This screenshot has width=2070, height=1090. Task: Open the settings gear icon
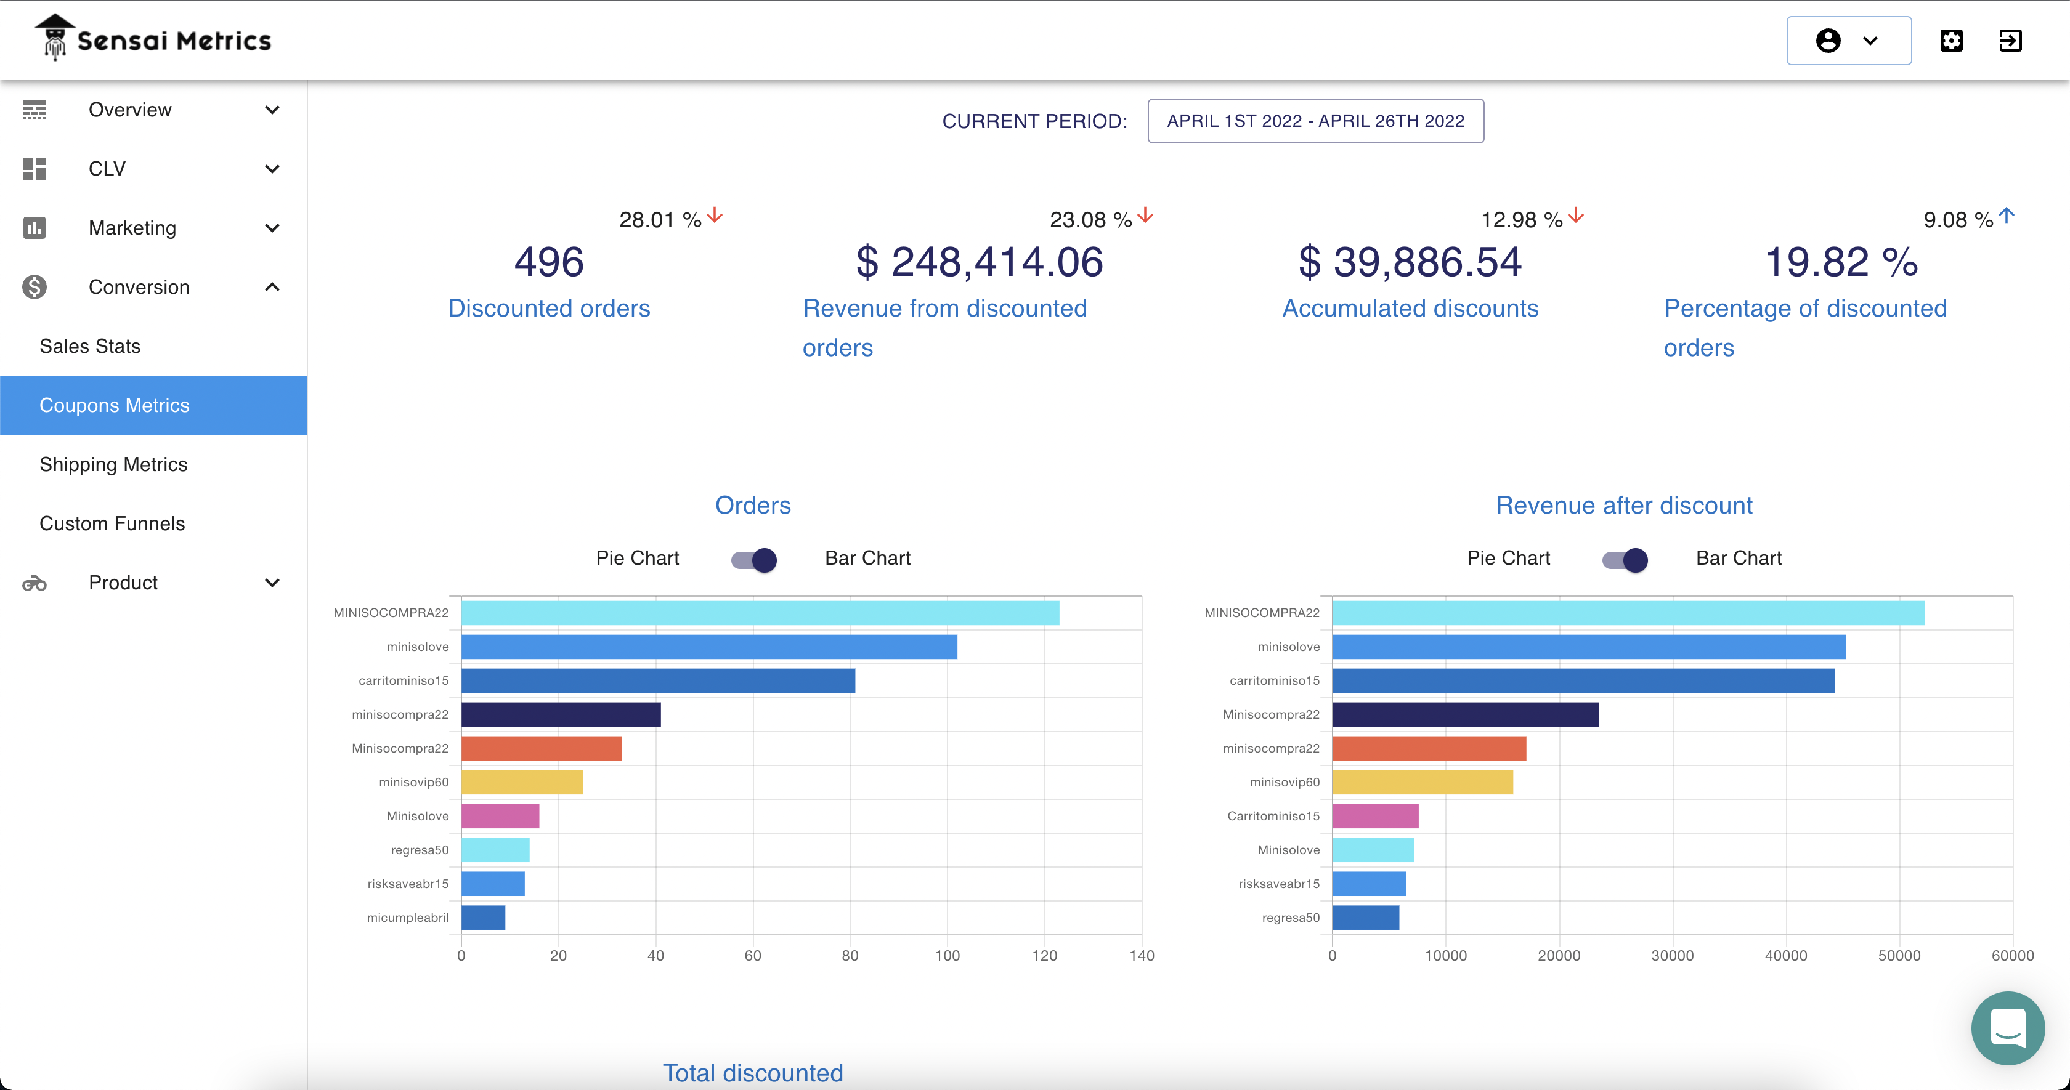pyautogui.click(x=1952, y=41)
